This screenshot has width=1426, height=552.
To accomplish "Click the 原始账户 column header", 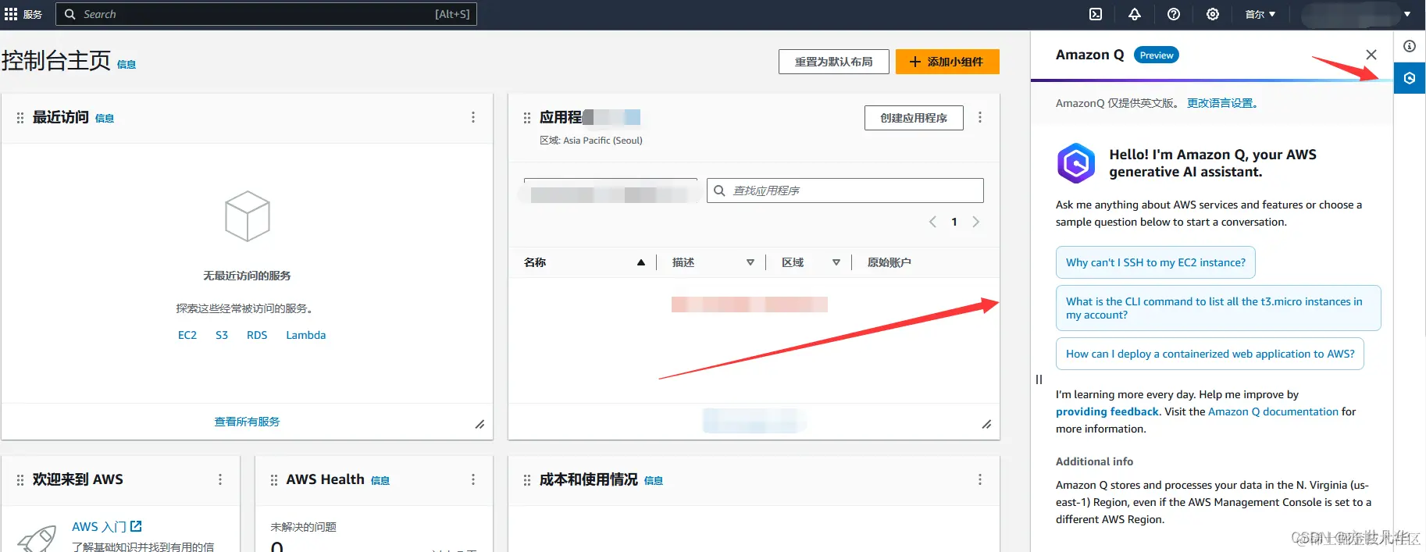I will click(889, 262).
